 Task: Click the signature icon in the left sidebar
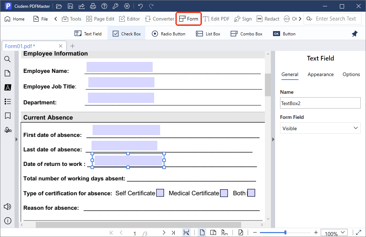click(x=8, y=130)
